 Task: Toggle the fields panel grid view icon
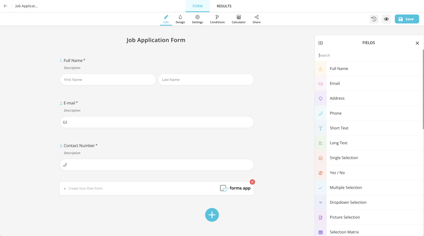click(x=321, y=43)
